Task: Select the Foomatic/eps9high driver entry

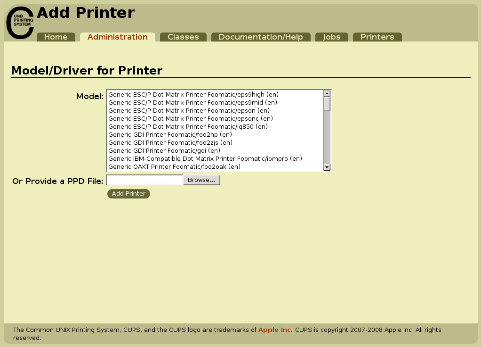Action: point(193,94)
